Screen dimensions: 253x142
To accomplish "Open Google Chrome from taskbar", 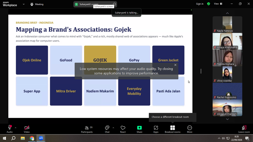I will (32, 138).
